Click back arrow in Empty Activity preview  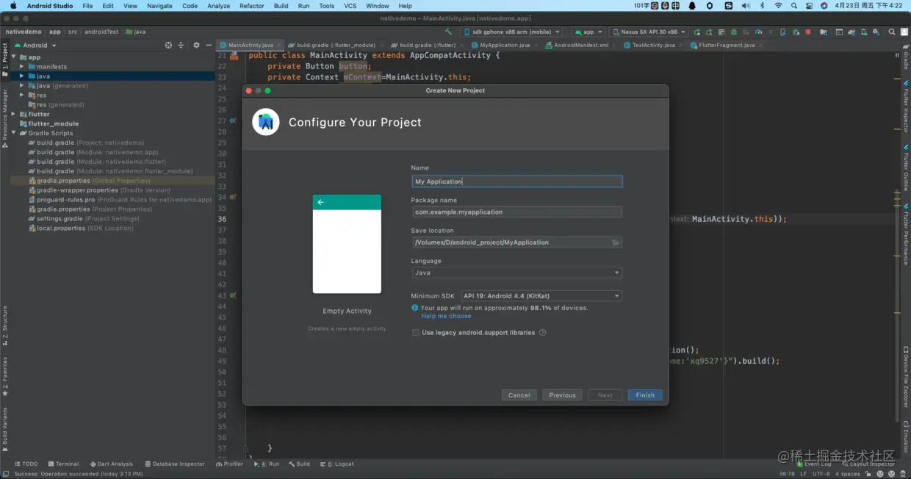(321, 202)
